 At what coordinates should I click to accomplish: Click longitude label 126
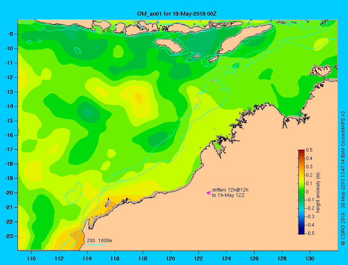pos(254,259)
